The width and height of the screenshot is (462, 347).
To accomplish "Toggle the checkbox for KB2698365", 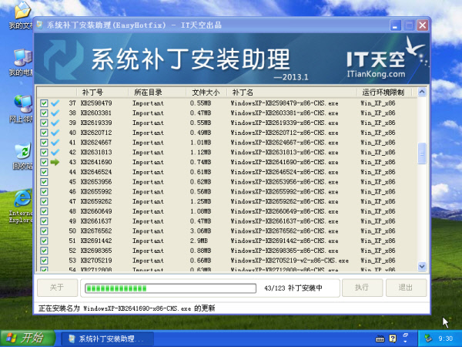I will pos(44,251).
